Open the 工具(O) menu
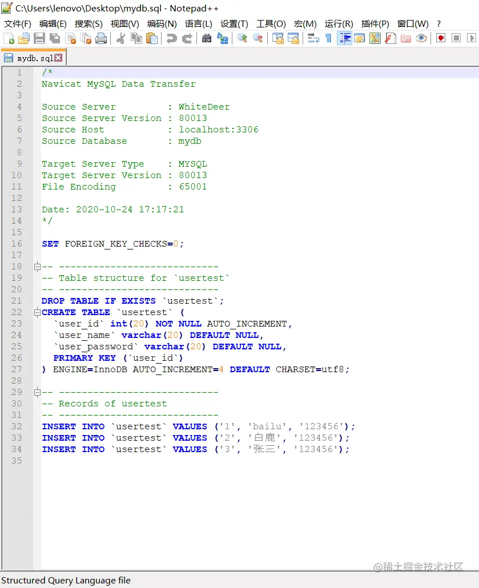This screenshot has width=479, height=588. (x=271, y=24)
